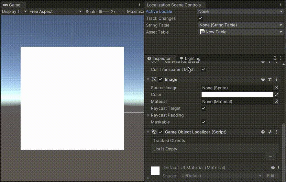Switch to the Lighting tab

[190, 58]
